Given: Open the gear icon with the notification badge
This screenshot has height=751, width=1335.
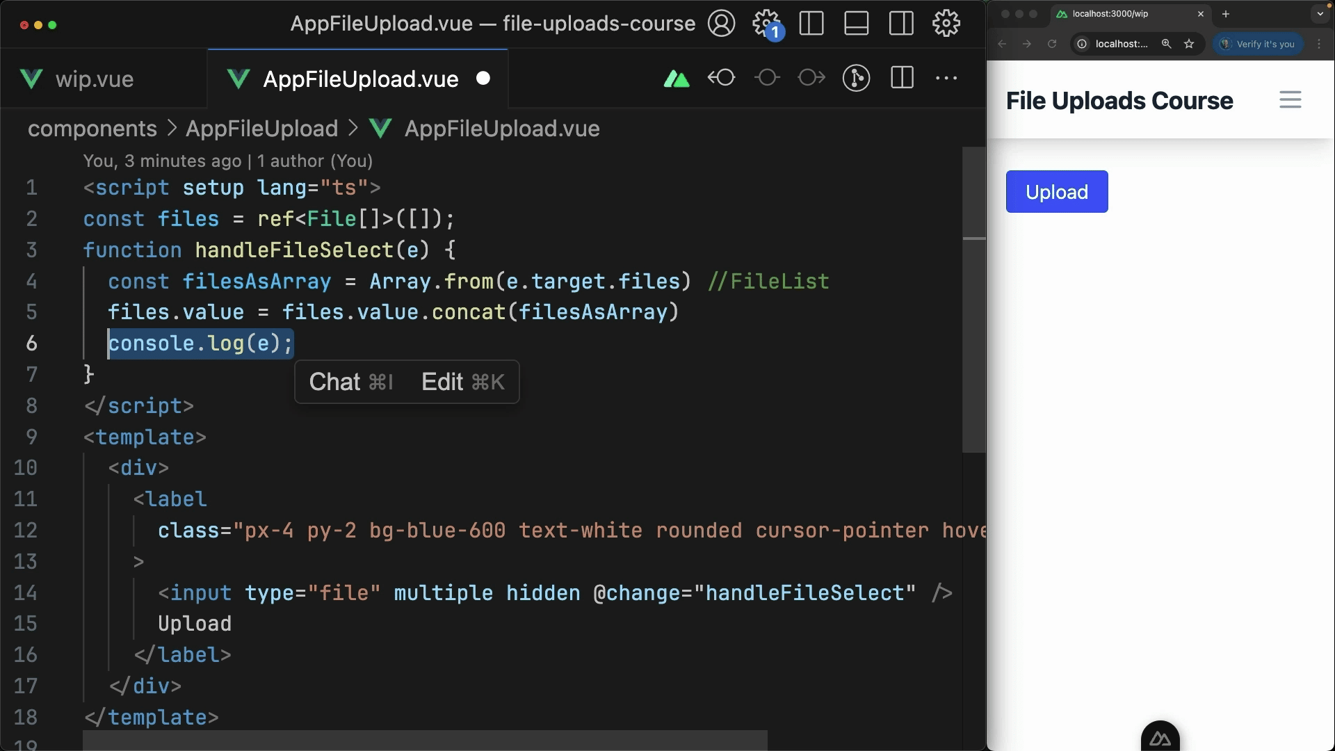Looking at the screenshot, I should click(768, 24).
